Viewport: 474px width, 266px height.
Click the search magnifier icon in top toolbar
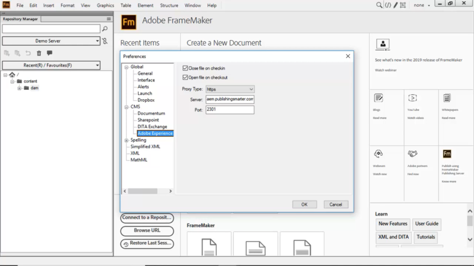tap(379, 5)
